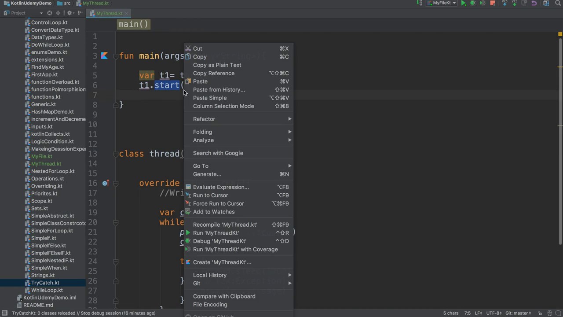This screenshot has height=317, width=563.
Task: Click the override gutter marker on line 16
Action: point(106,183)
